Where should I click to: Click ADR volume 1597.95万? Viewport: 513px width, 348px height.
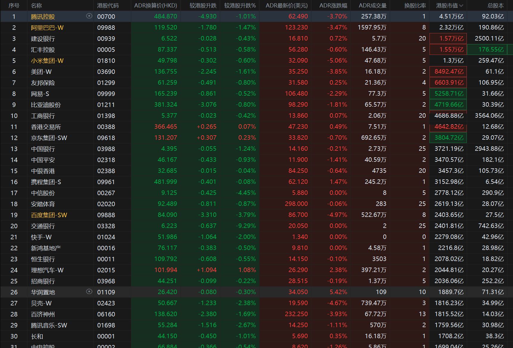pos(372,27)
